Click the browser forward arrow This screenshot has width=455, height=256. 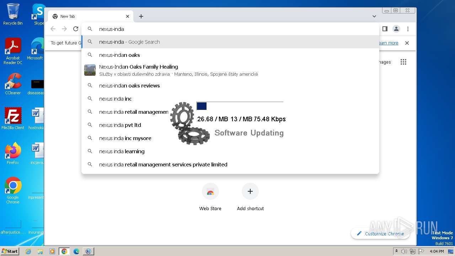[64, 29]
